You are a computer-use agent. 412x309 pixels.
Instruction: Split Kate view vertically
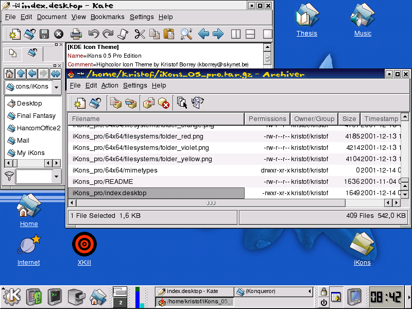(236, 34)
